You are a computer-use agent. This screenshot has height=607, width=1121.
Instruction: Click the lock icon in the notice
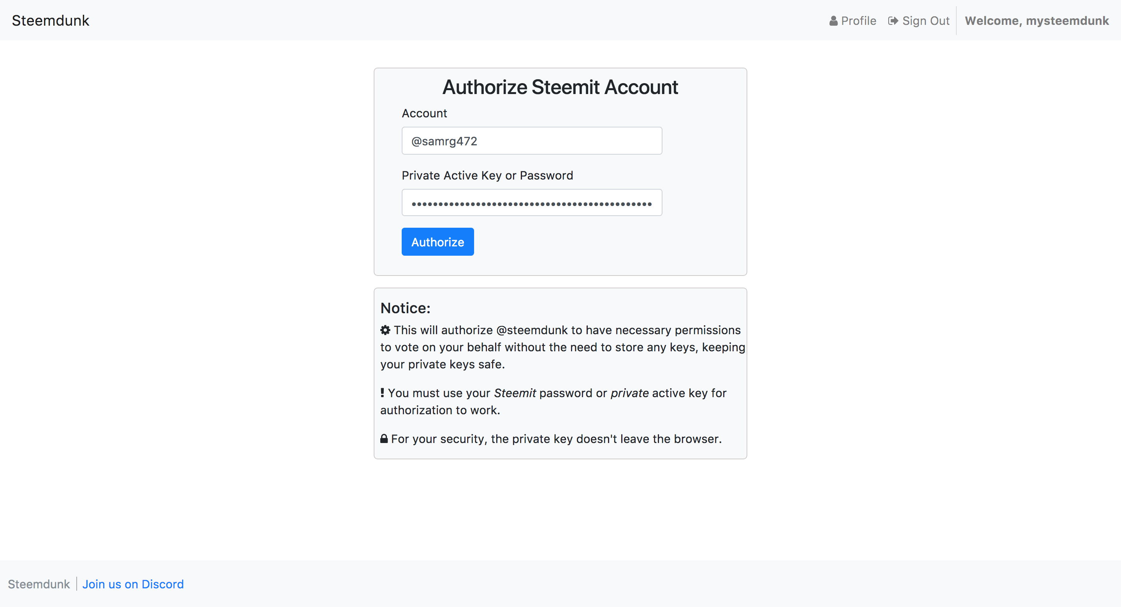384,439
